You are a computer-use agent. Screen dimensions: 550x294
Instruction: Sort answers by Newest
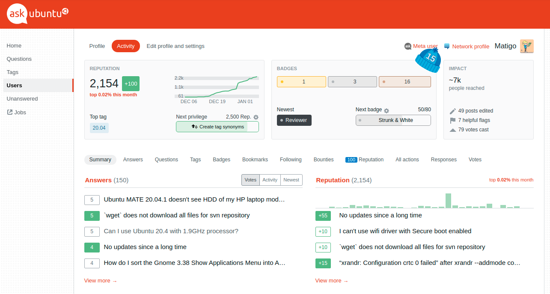pyautogui.click(x=291, y=180)
